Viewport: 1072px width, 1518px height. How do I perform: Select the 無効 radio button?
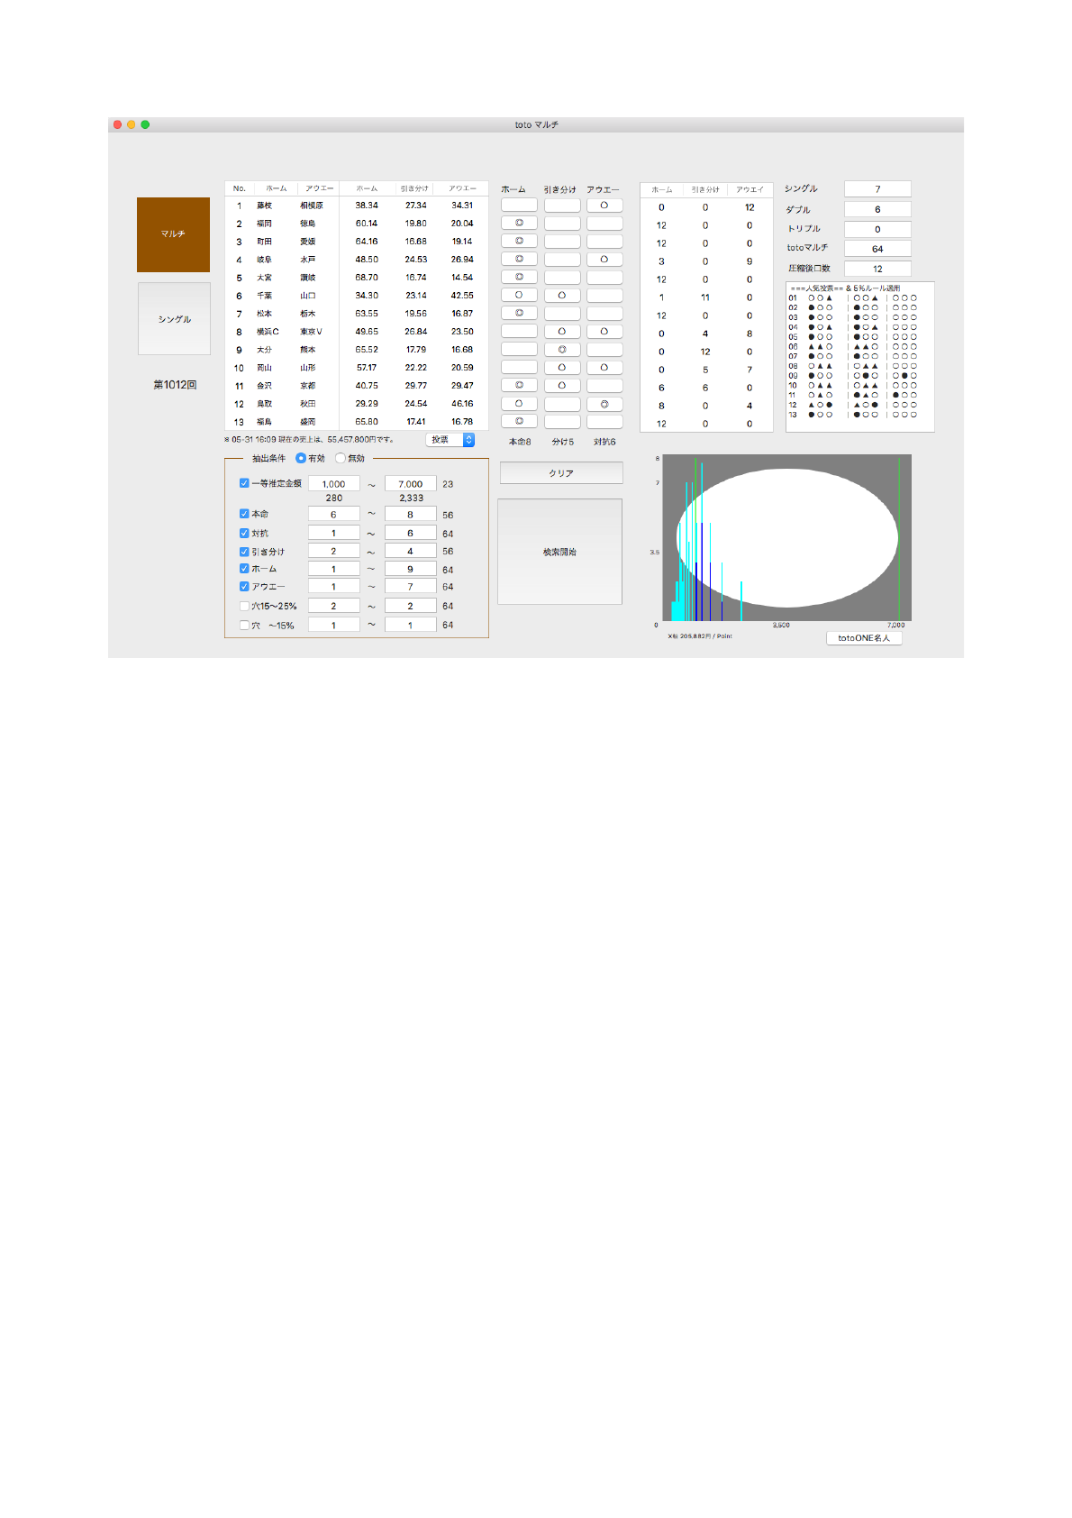(341, 459)
